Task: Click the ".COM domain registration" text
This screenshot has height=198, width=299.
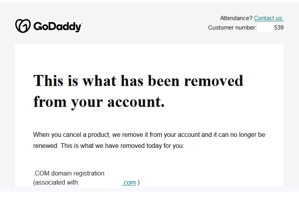Action: tap(69, 173)
